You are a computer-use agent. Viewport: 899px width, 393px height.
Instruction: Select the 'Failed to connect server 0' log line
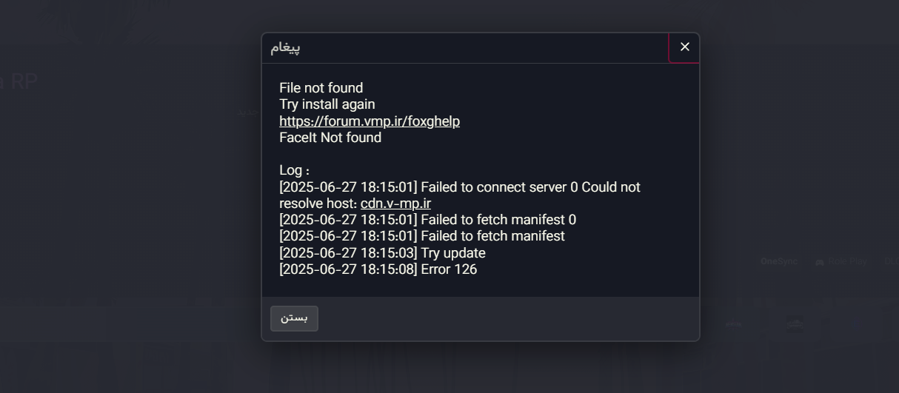coord(460,195)
